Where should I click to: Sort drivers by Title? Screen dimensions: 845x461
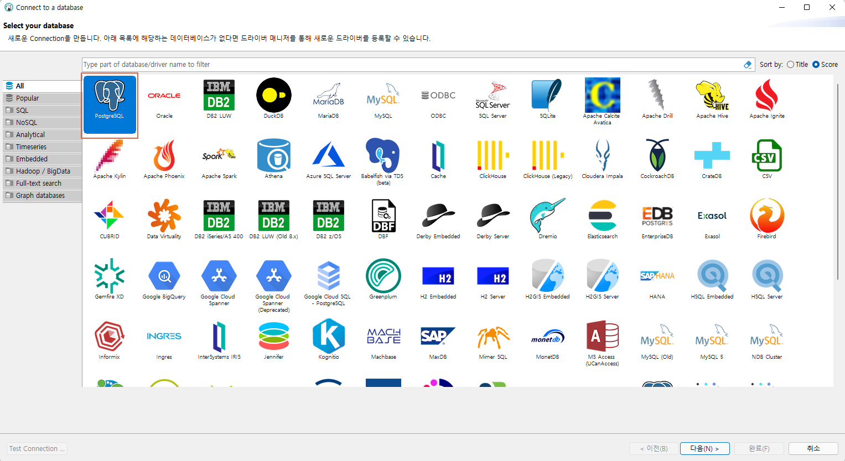(797, 65)
